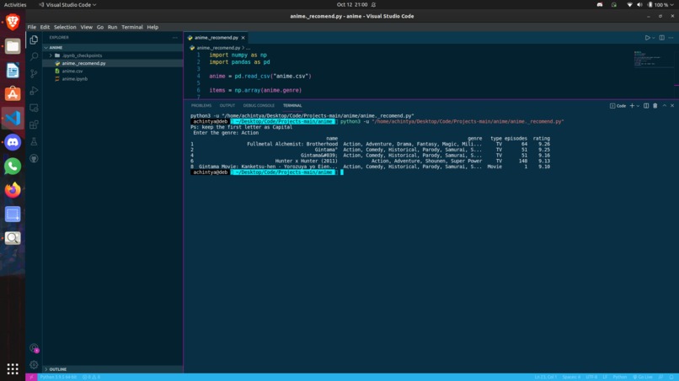The width and height of the screenshot is (679, 381).
Task: Kill the terminal with trash icon
Action: pyautogui.click(x=655, y=105)
